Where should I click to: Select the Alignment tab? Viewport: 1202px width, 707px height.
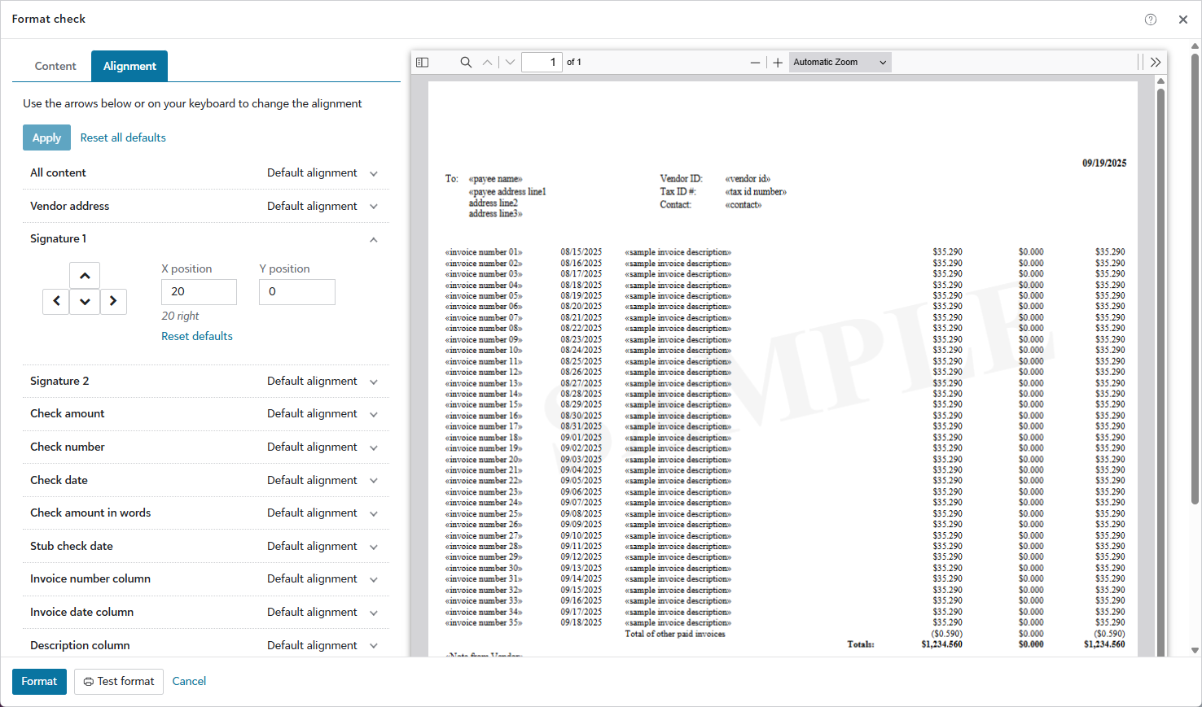coord(129,66)
